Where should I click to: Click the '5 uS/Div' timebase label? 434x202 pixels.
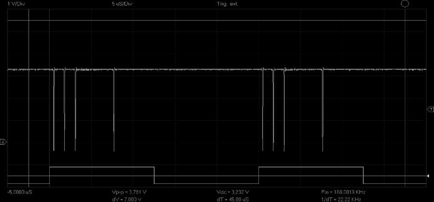pyautogui.click(x=122, y=4)
